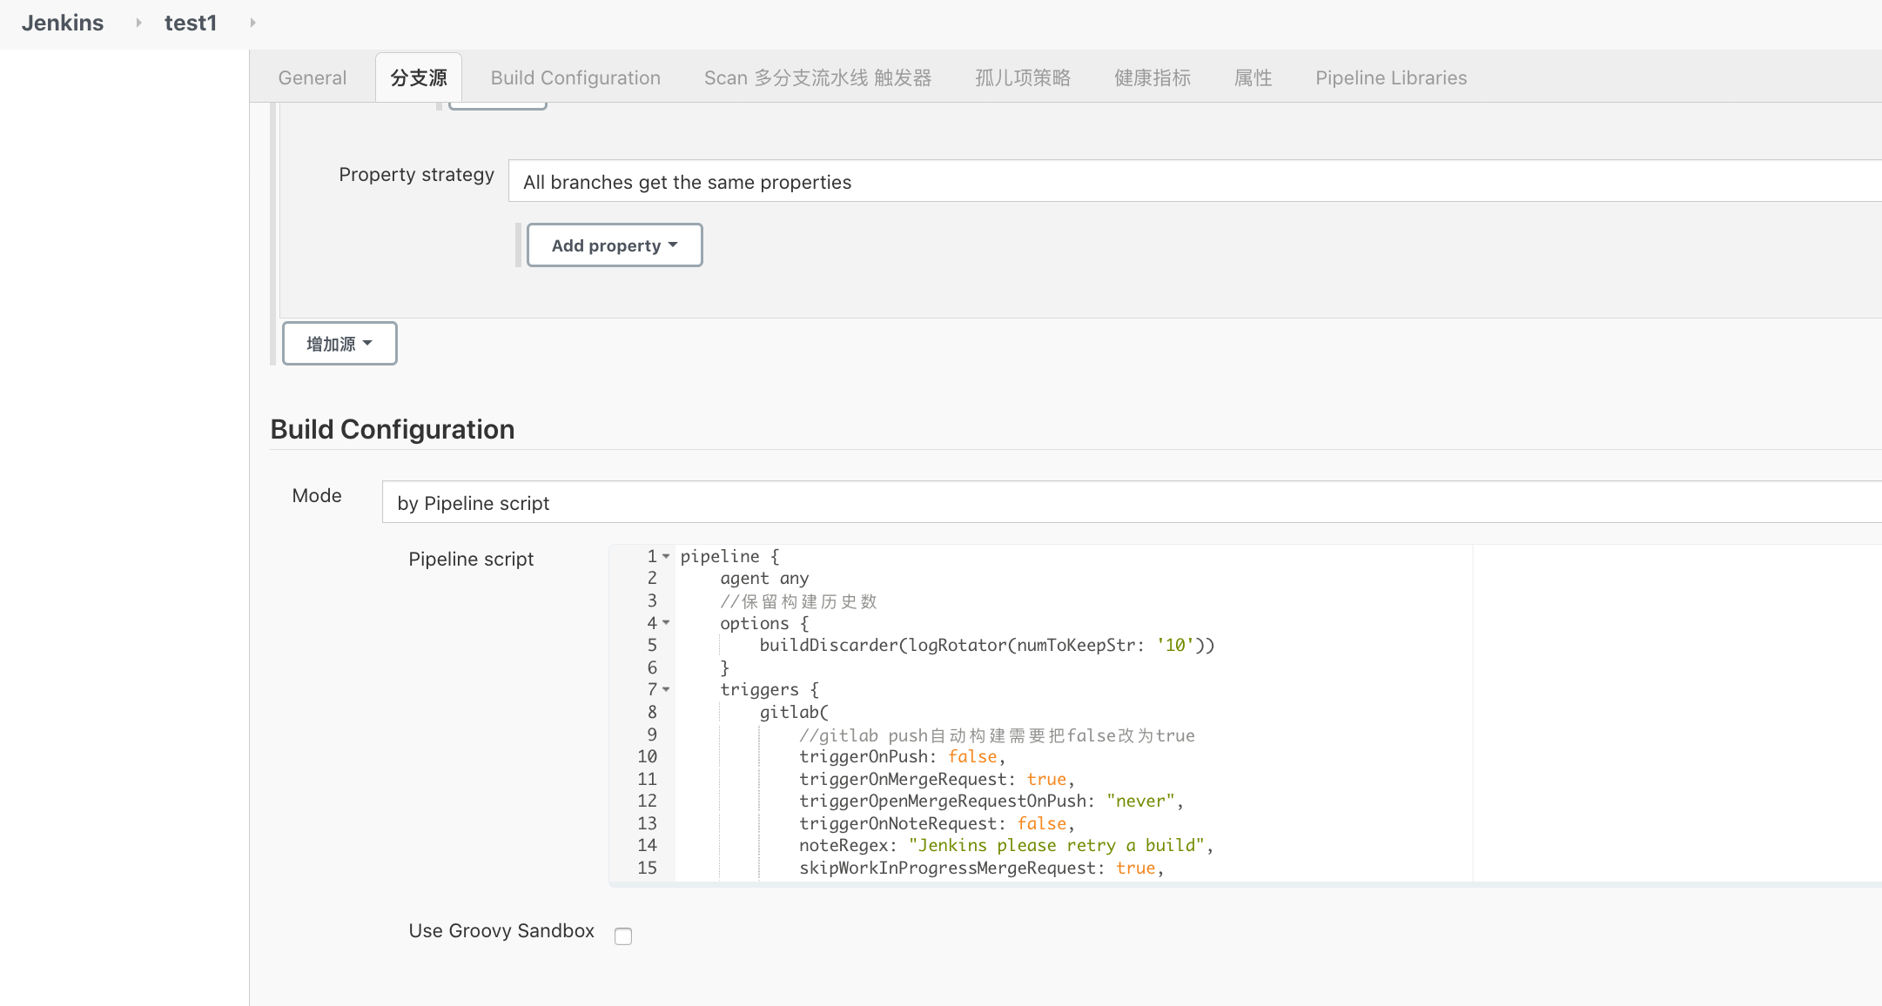Screen dimensions: 1882x1006
Task: Open the 分支源 tab
Action: (419, 77)
